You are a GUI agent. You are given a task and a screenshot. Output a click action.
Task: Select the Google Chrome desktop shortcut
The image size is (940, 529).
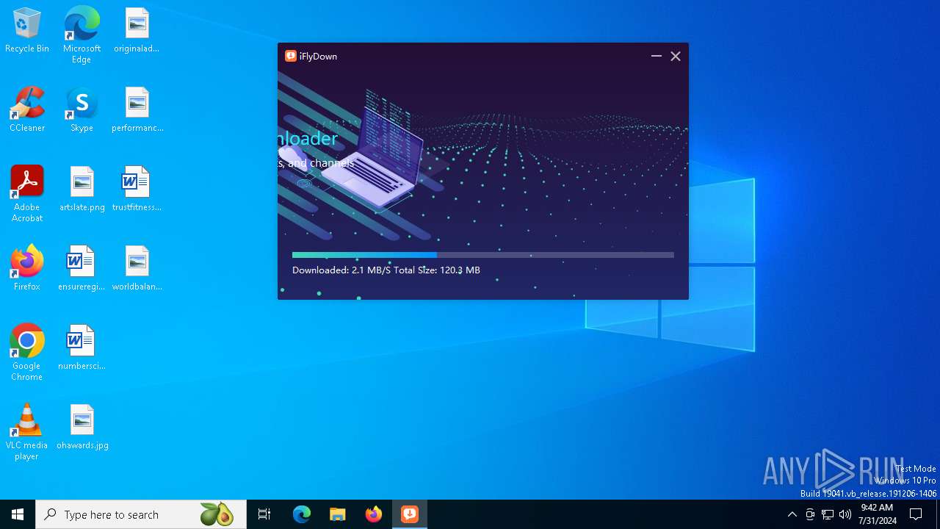tap(27, 353)
